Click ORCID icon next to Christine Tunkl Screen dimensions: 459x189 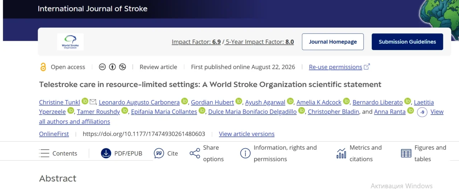pos(85,101)
